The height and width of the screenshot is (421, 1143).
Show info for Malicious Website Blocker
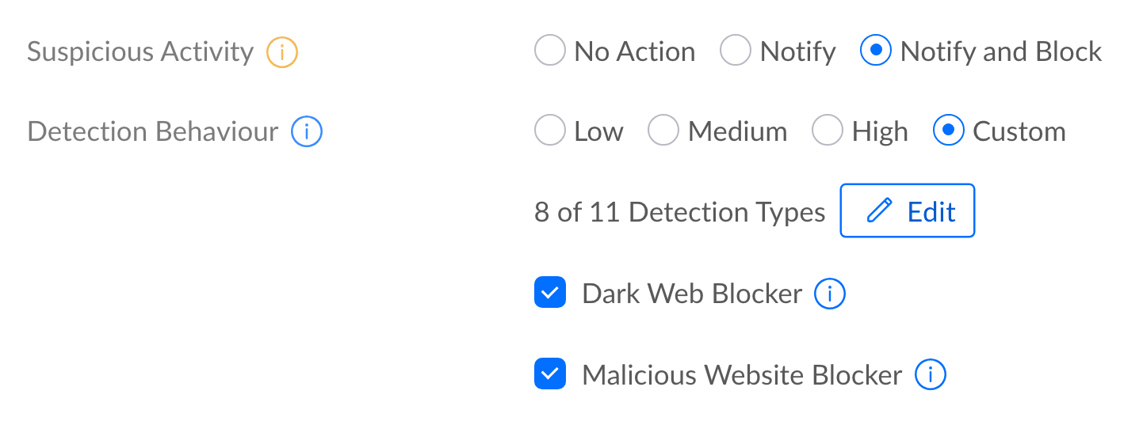[930, 374]
